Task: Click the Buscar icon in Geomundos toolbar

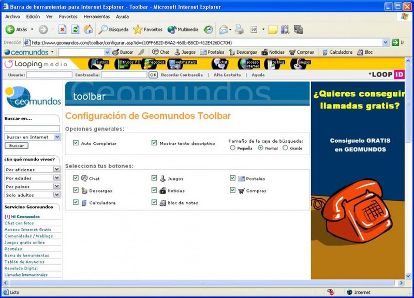Action: pos(115,52)
